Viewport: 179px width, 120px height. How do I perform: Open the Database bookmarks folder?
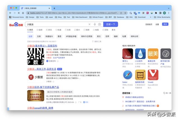pos(119,17)
